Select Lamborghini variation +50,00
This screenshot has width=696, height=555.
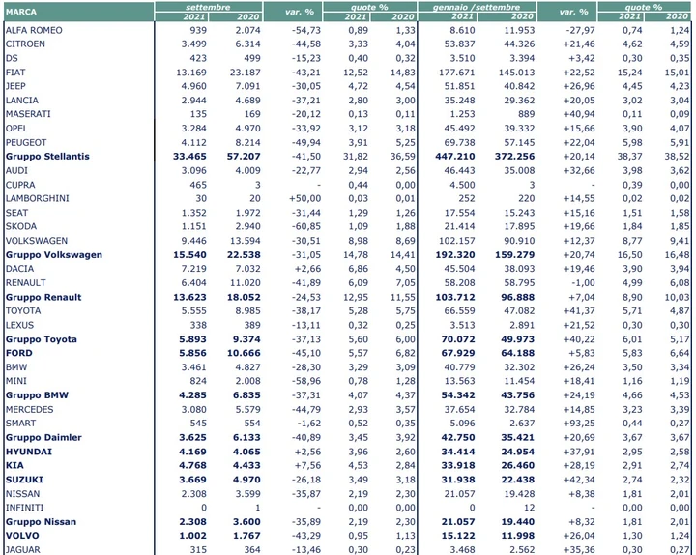tap(304, 198)
